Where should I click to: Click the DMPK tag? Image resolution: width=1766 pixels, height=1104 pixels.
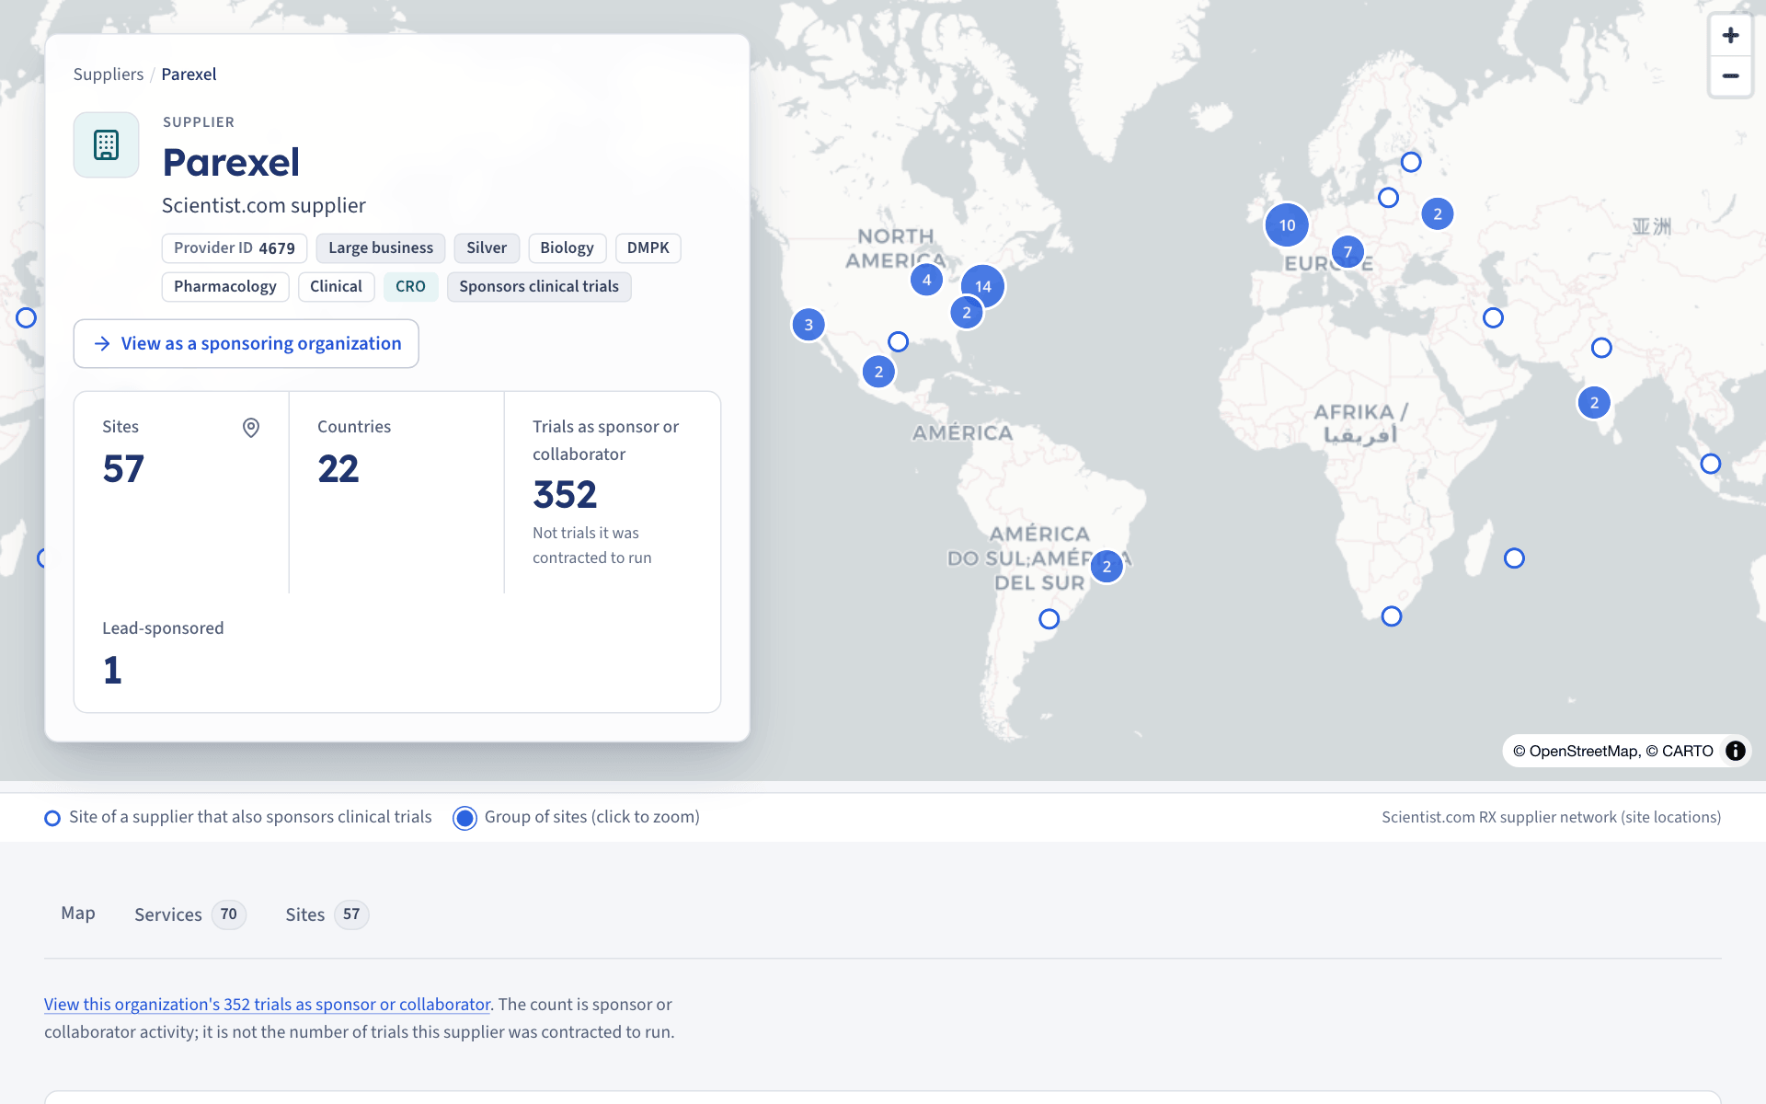[648, 248]
